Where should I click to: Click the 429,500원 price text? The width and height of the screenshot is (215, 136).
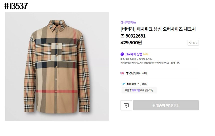coord(131,43)
